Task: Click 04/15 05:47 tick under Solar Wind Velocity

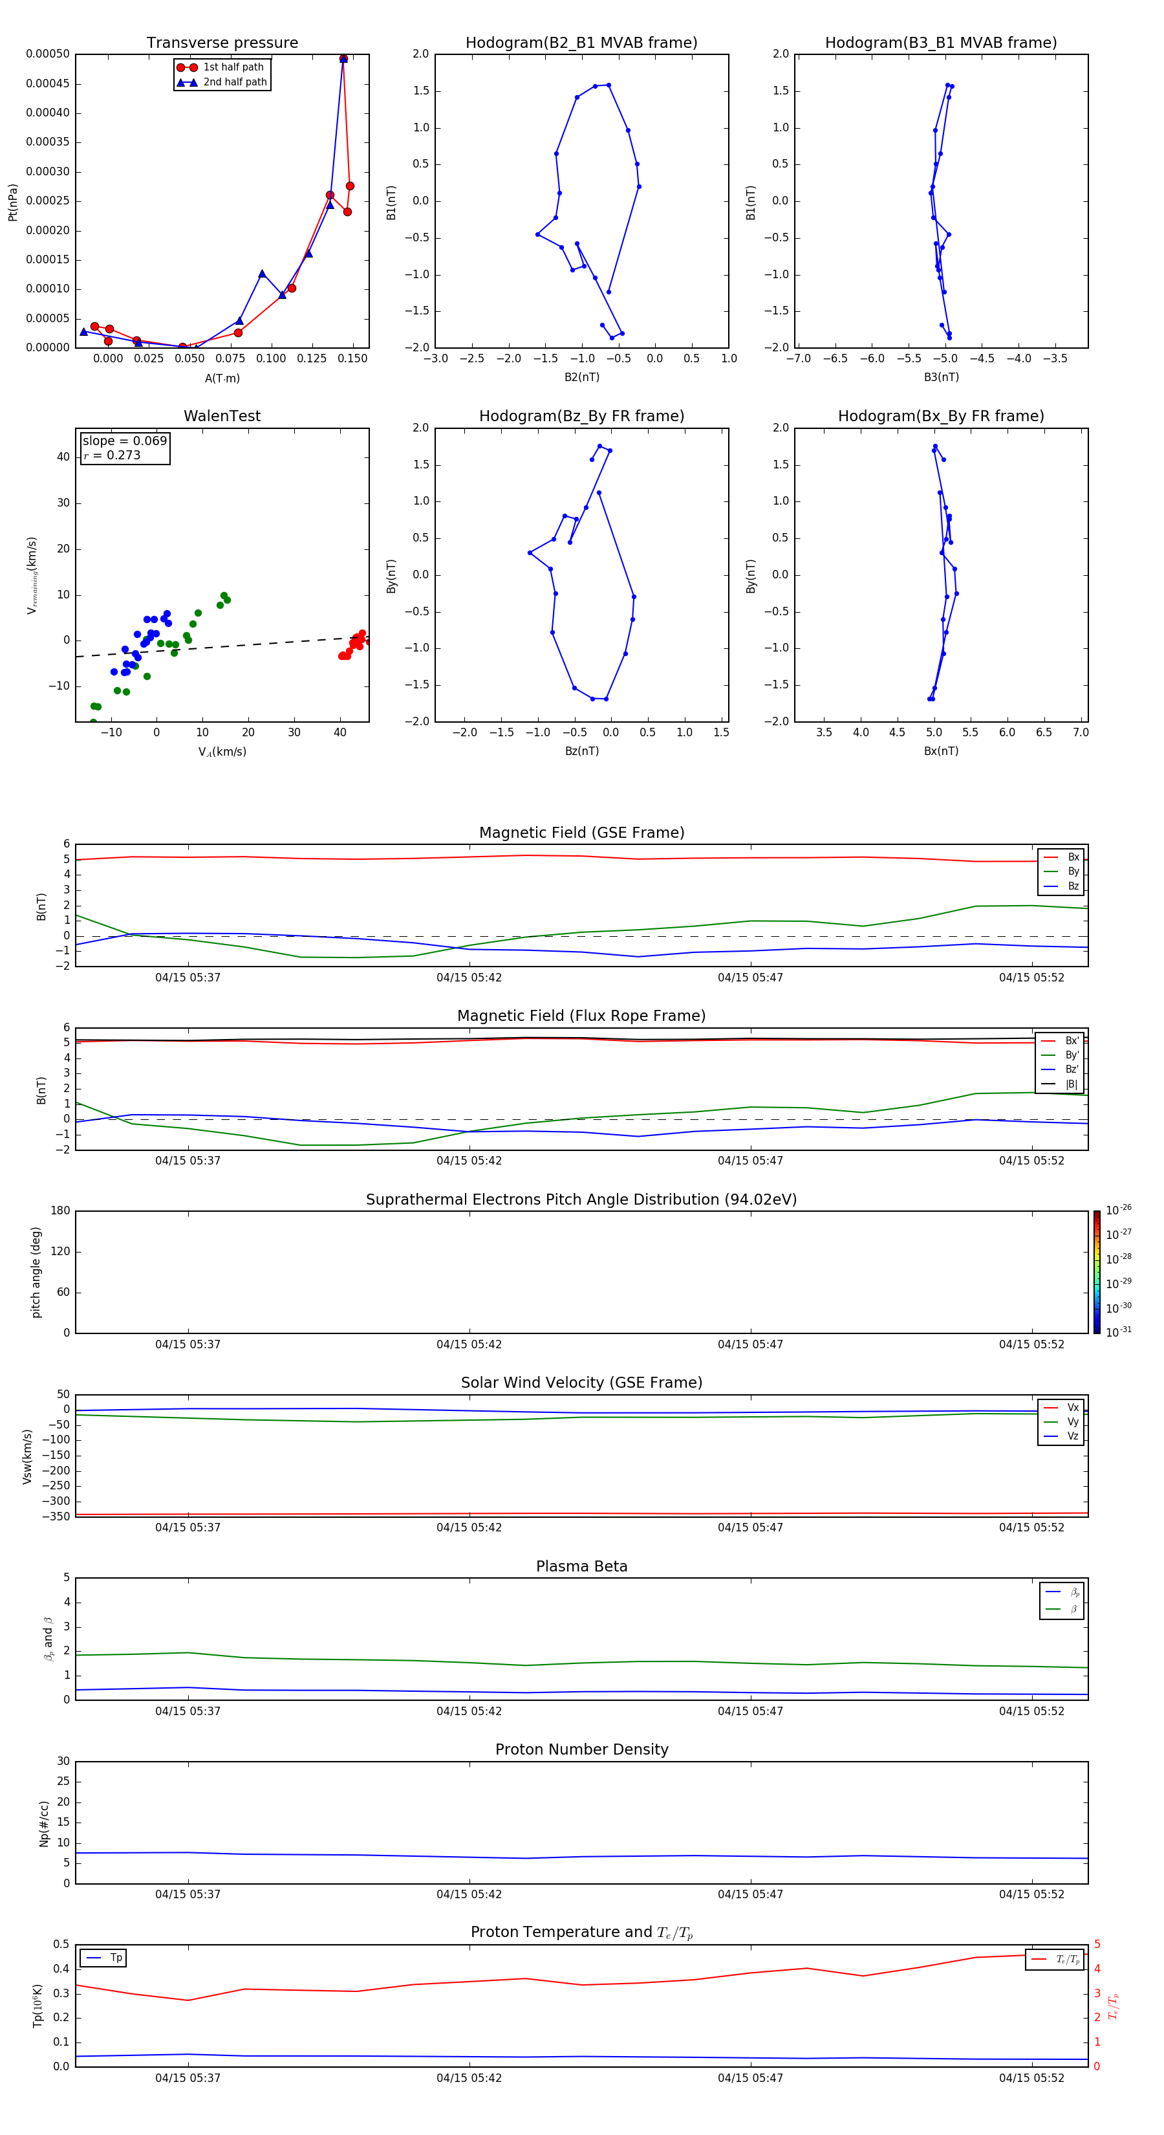Action: 751,1527
